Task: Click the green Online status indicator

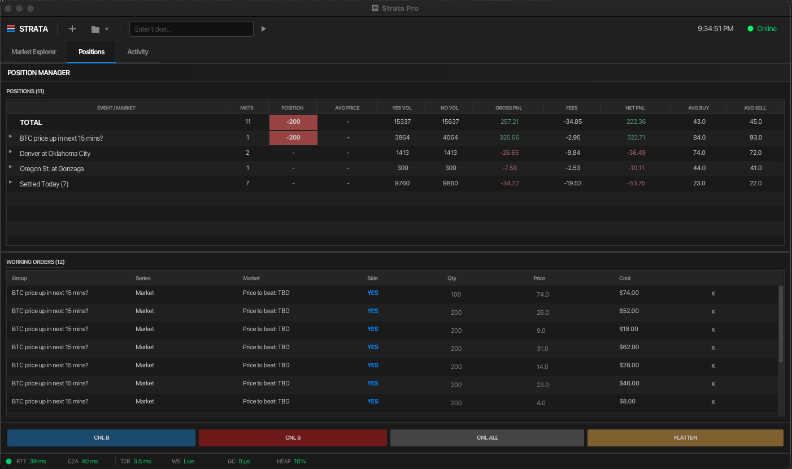Action: [x=762, y=28]
